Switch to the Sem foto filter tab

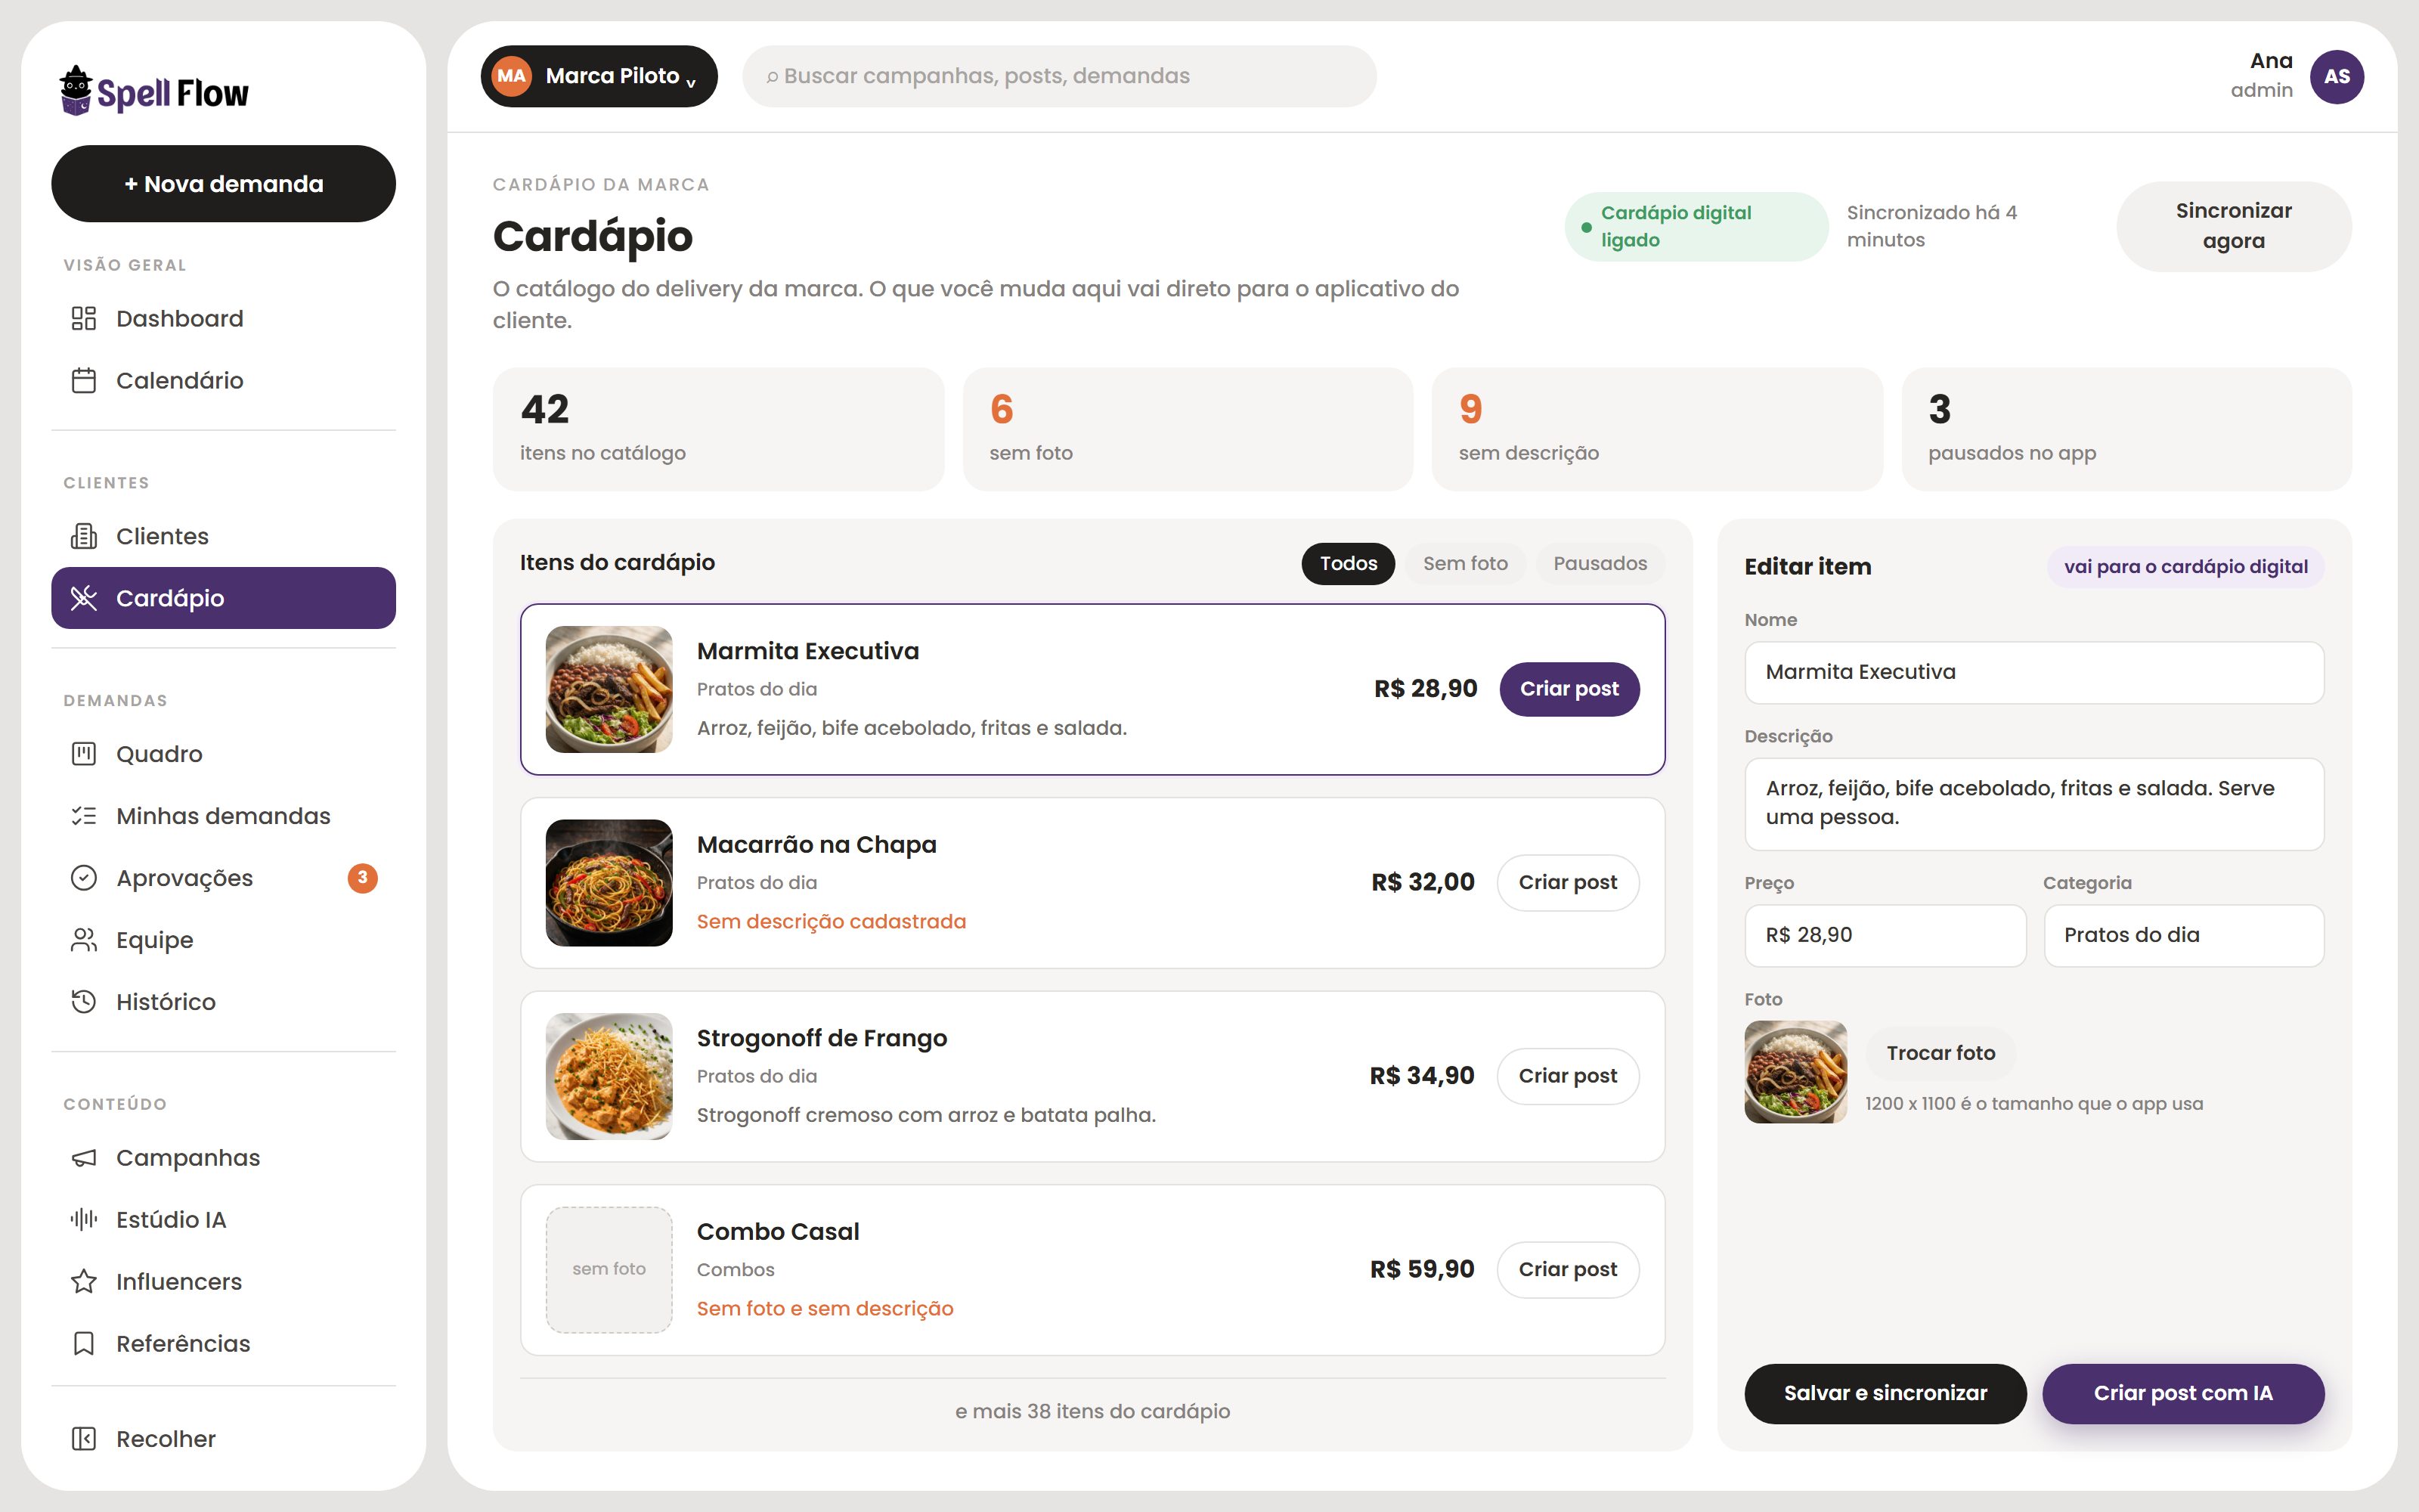tap(1464, 564)
